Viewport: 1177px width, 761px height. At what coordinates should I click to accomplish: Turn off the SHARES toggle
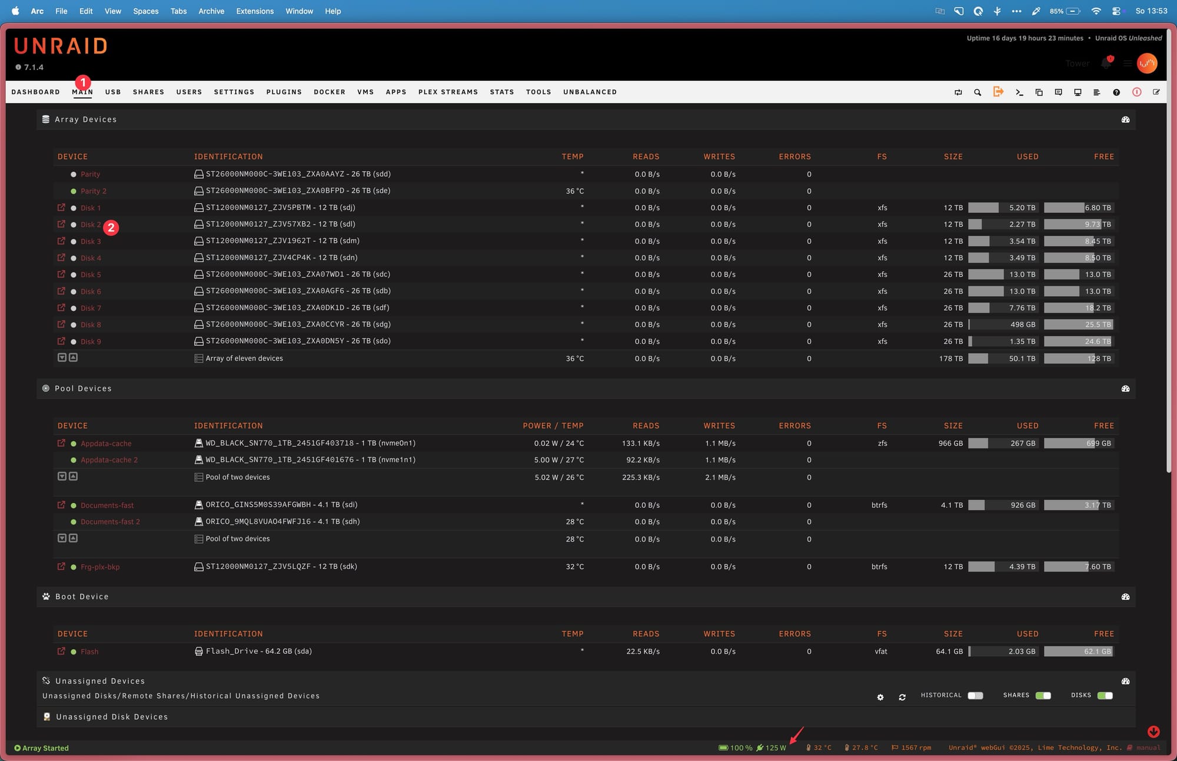click(x=1043, y=696)
